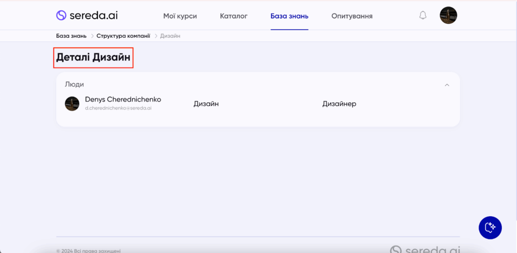Collapse the Люди section with the chevron

pos(447,85)
